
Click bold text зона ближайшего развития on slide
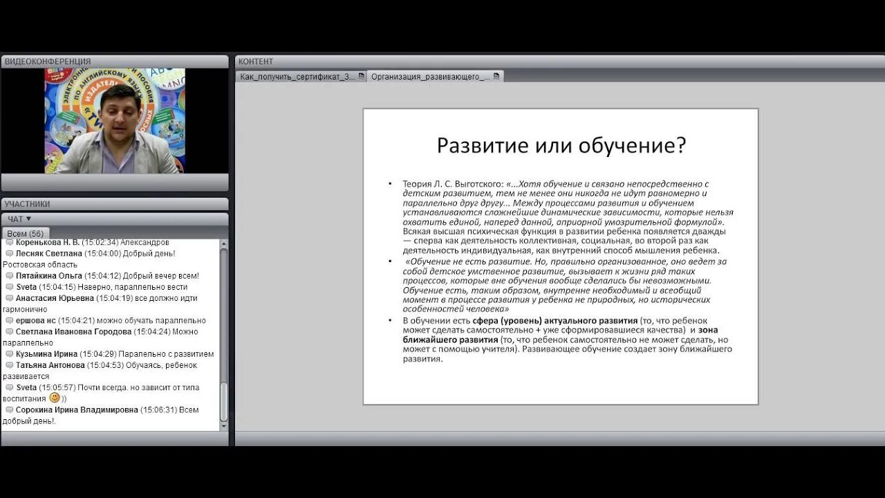pos(561,335)
